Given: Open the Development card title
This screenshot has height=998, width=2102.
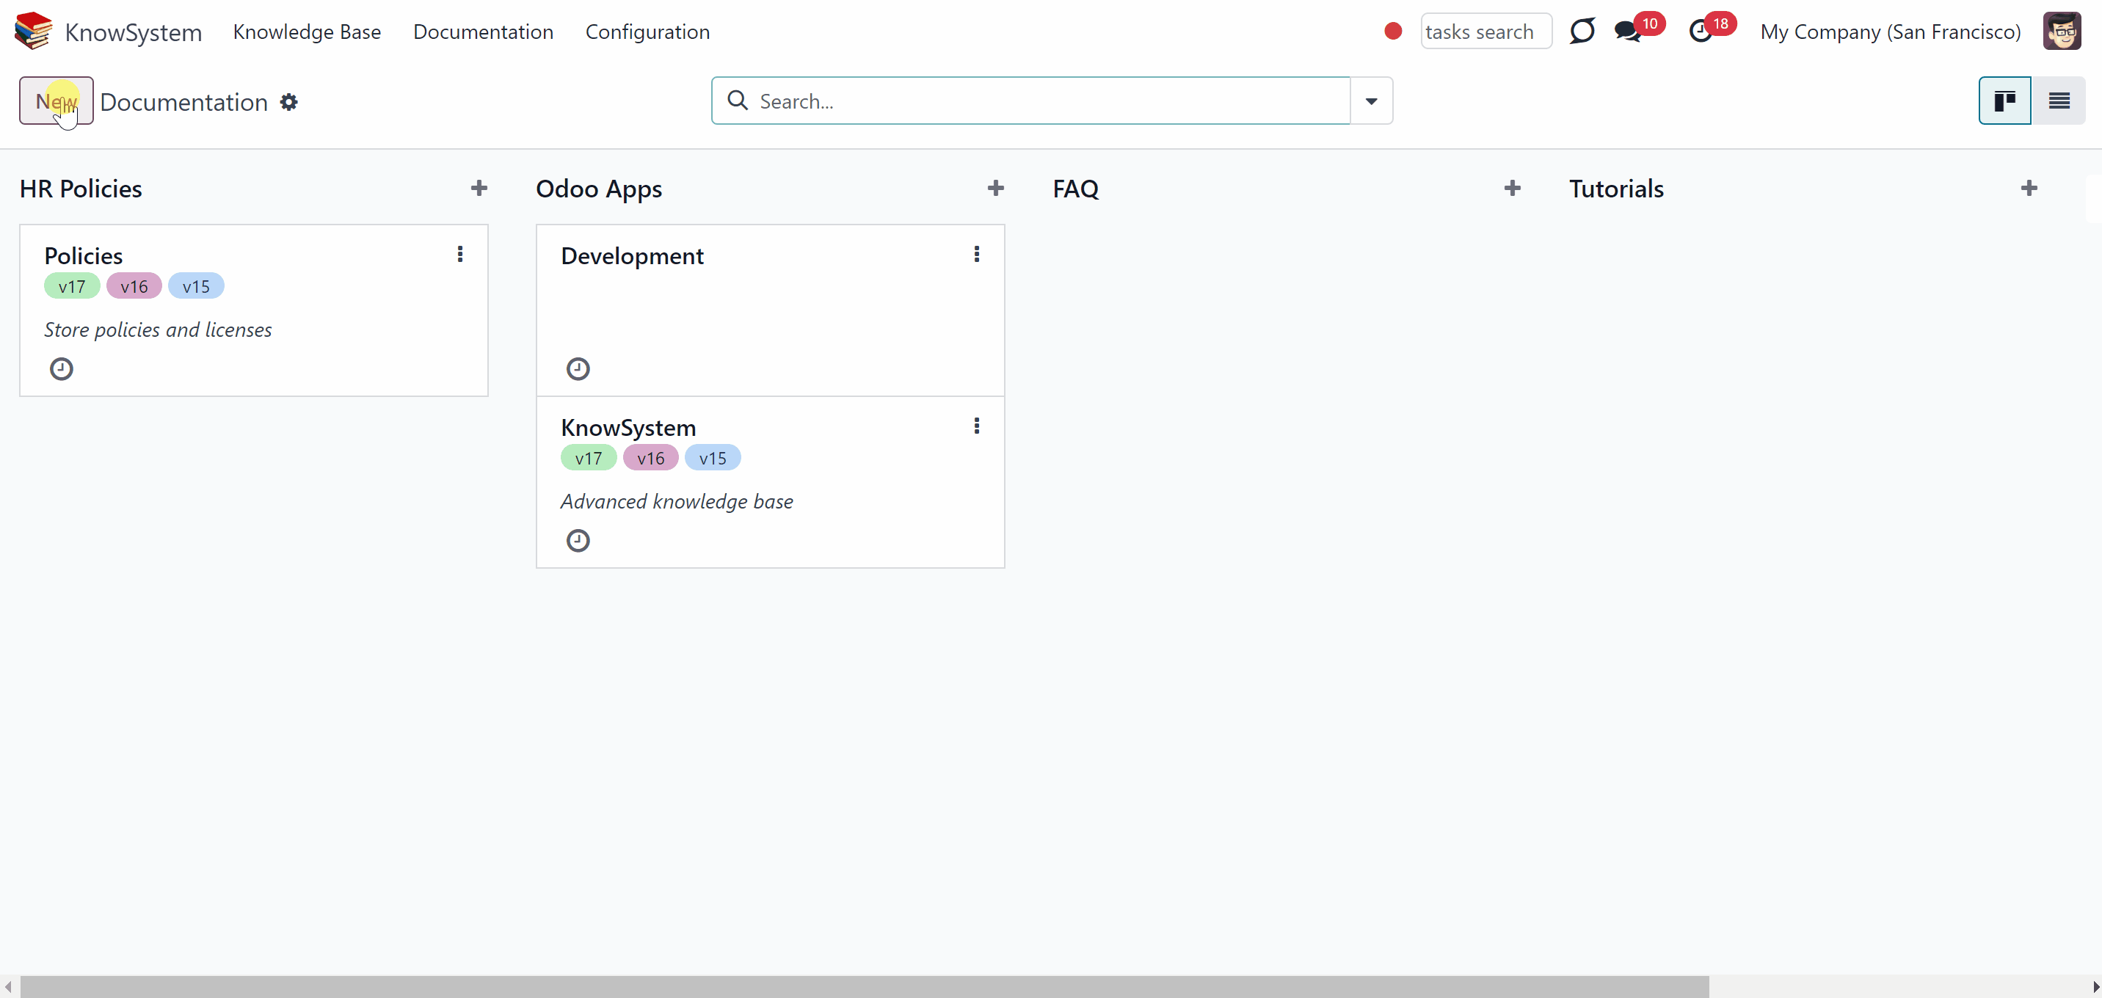Looking at the screenshot, I should 632,255.
